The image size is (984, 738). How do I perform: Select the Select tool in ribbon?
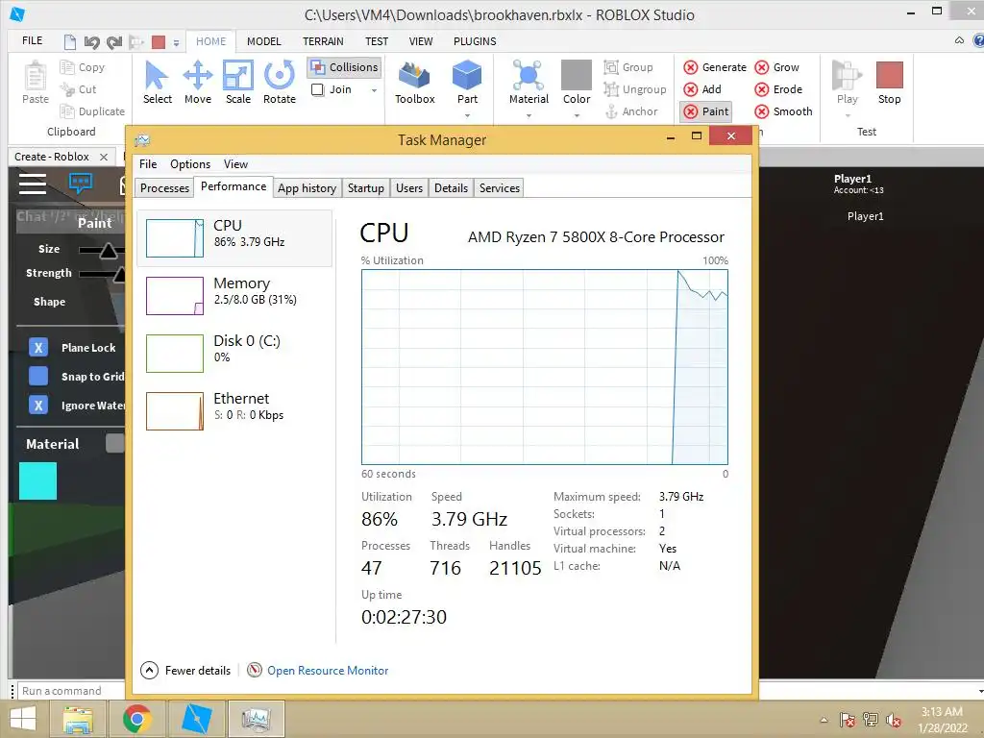157,83
